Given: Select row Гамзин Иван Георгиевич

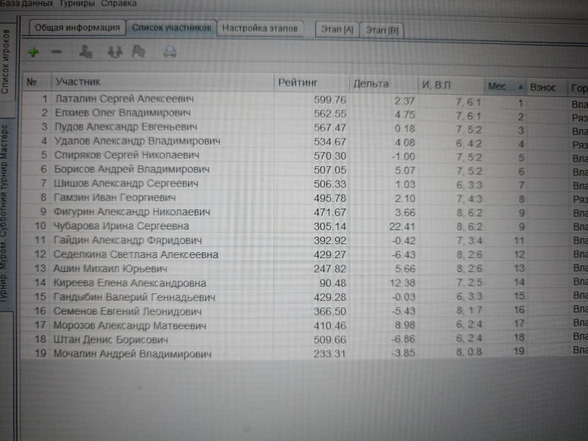Looking at the screenshot, I should click(x=304, y=198).
